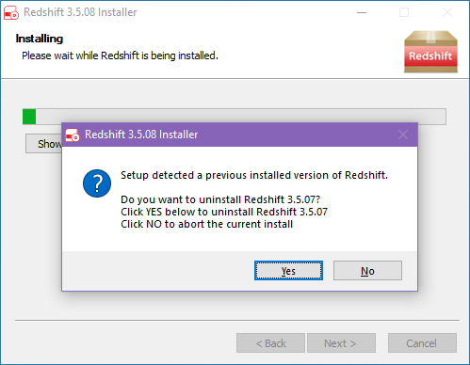Click the greyed-out Back button
The width and height of the screenshot is (470, 365).
click(x=270, y=343)
